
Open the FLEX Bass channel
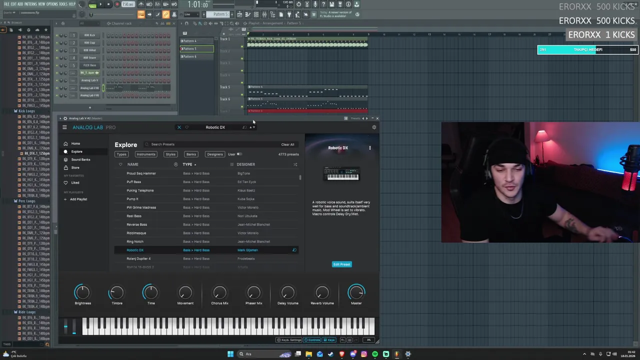click(x=89, y=65)
